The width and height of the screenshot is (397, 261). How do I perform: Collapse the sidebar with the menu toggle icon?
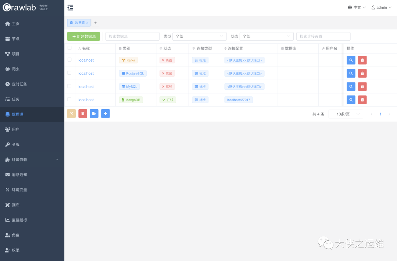70,8
